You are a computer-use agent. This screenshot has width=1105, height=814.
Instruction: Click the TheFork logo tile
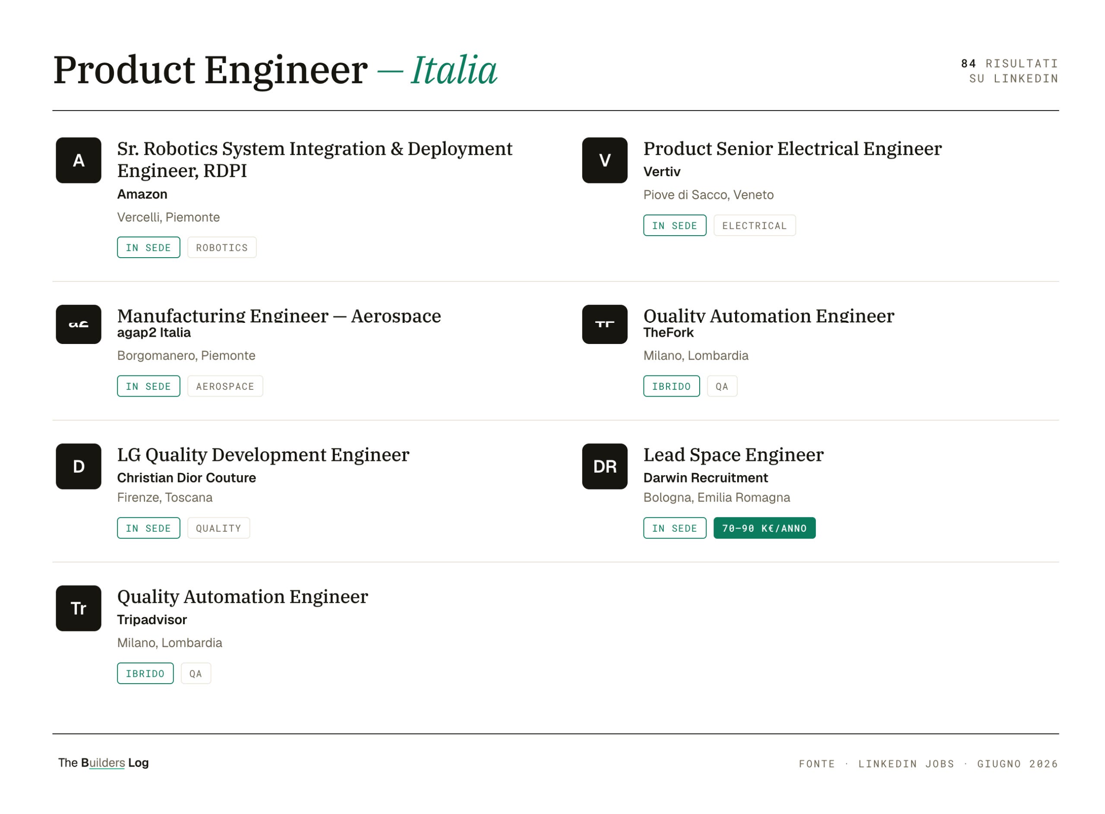tap(604, 324)
